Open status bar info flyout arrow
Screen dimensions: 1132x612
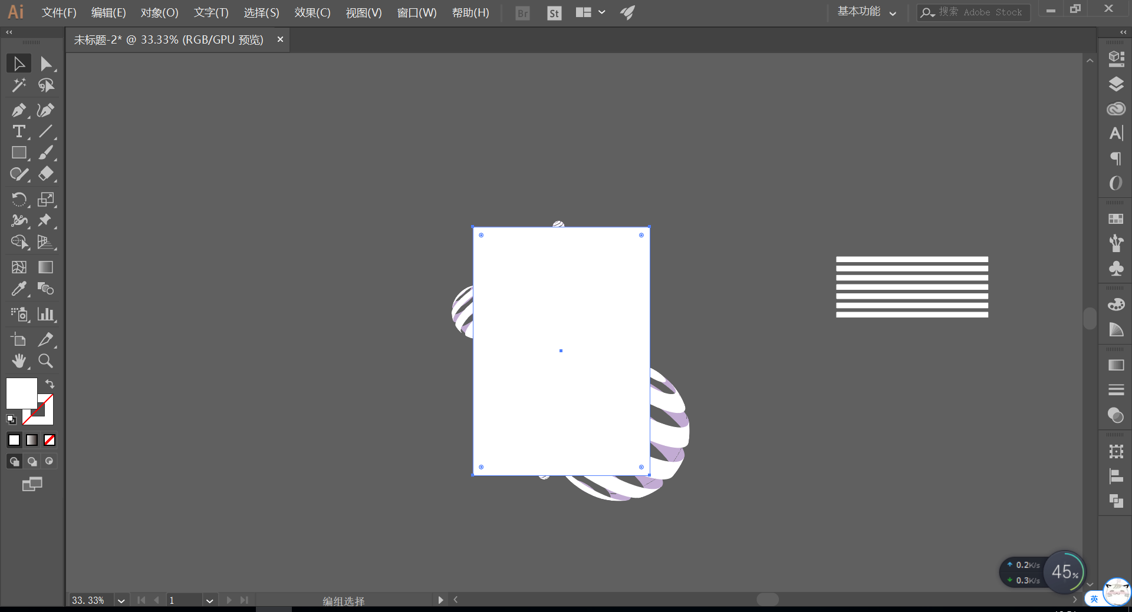click(x=440, y=600)
